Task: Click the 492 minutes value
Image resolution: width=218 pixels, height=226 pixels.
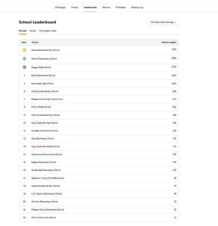Action: pyautogui.click(x=175, y=115)
